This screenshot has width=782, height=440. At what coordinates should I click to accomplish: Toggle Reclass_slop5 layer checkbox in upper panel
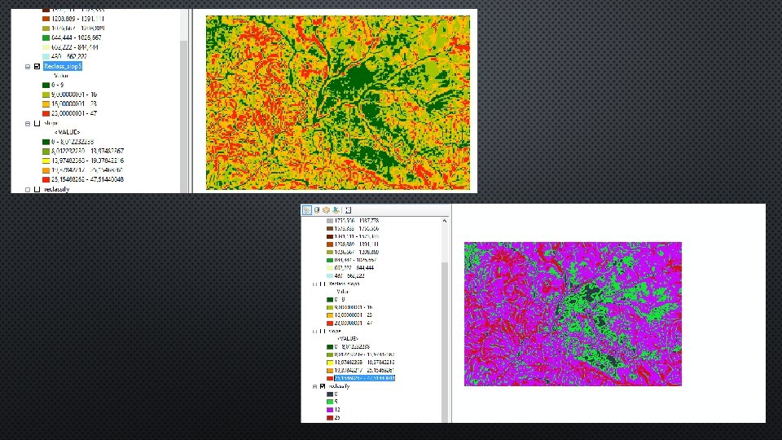click(37, 66)
